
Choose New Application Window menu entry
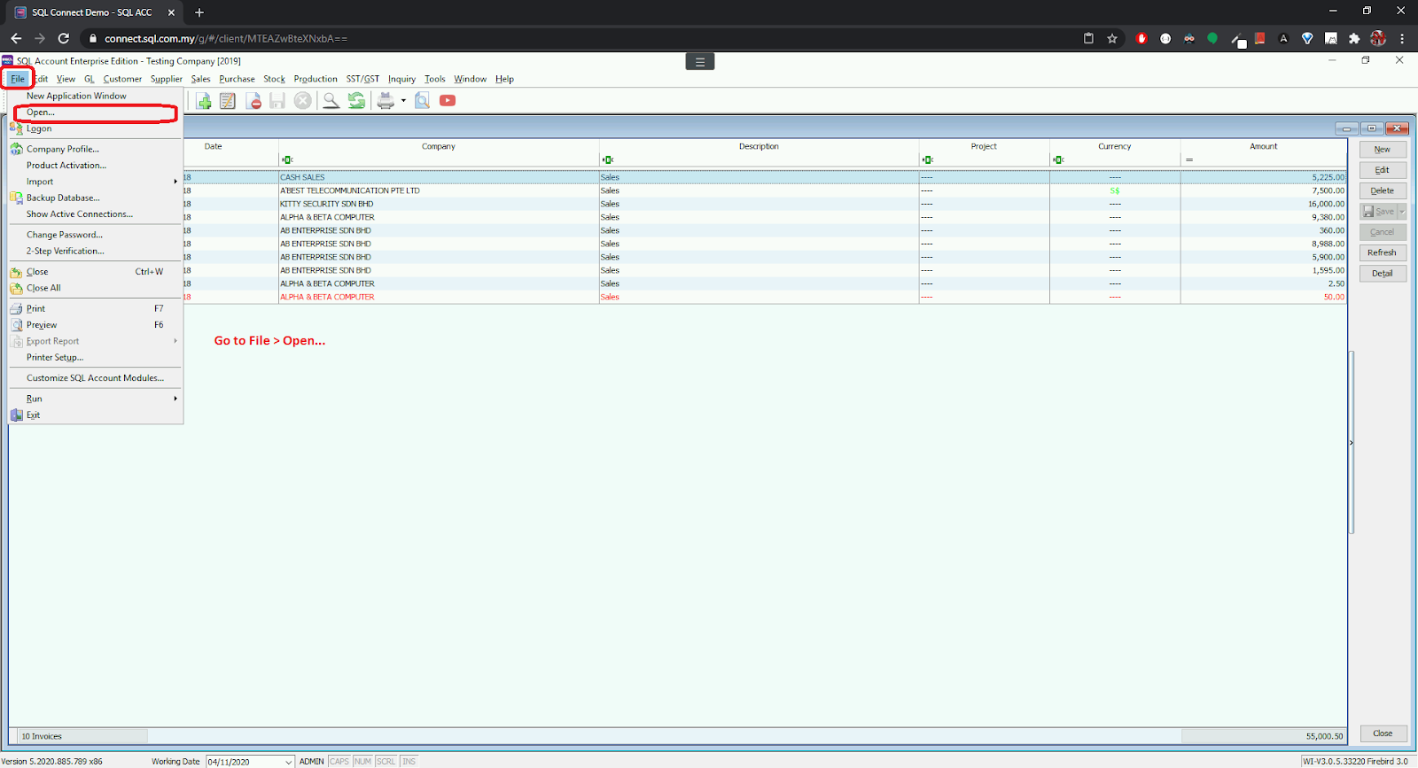pyautogui.click(x=96, y=96)
